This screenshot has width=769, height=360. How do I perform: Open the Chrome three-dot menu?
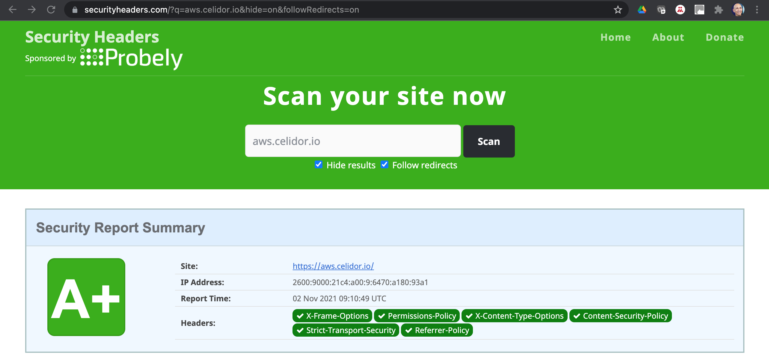click(x=757, y=10)
